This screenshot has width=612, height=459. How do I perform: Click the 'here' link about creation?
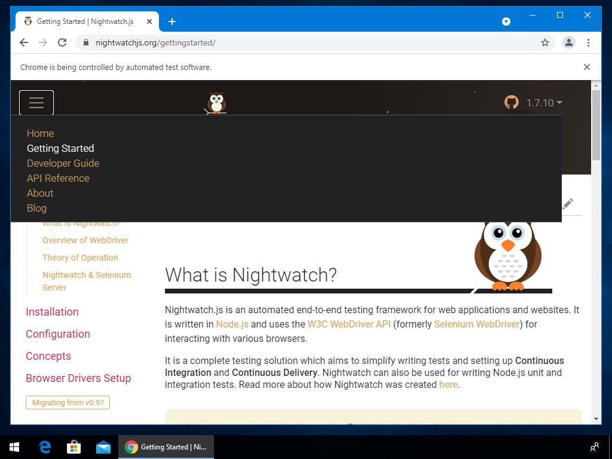448,384
